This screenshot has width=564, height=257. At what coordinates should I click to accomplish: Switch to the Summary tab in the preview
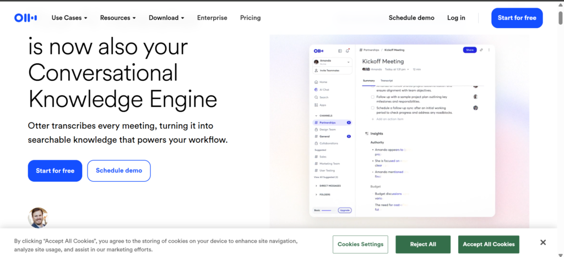368,81
